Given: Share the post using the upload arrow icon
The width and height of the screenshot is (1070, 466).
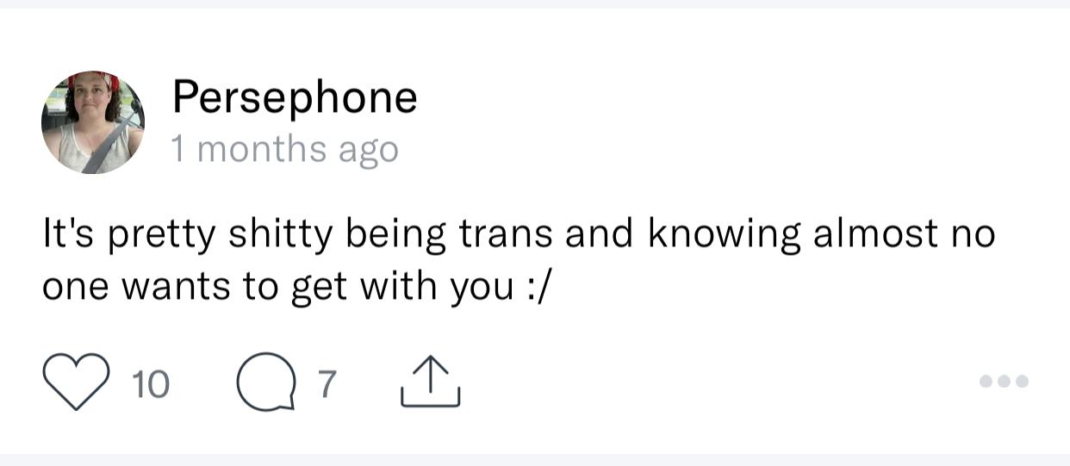Looking at the screenshot, I should [430, 383].
